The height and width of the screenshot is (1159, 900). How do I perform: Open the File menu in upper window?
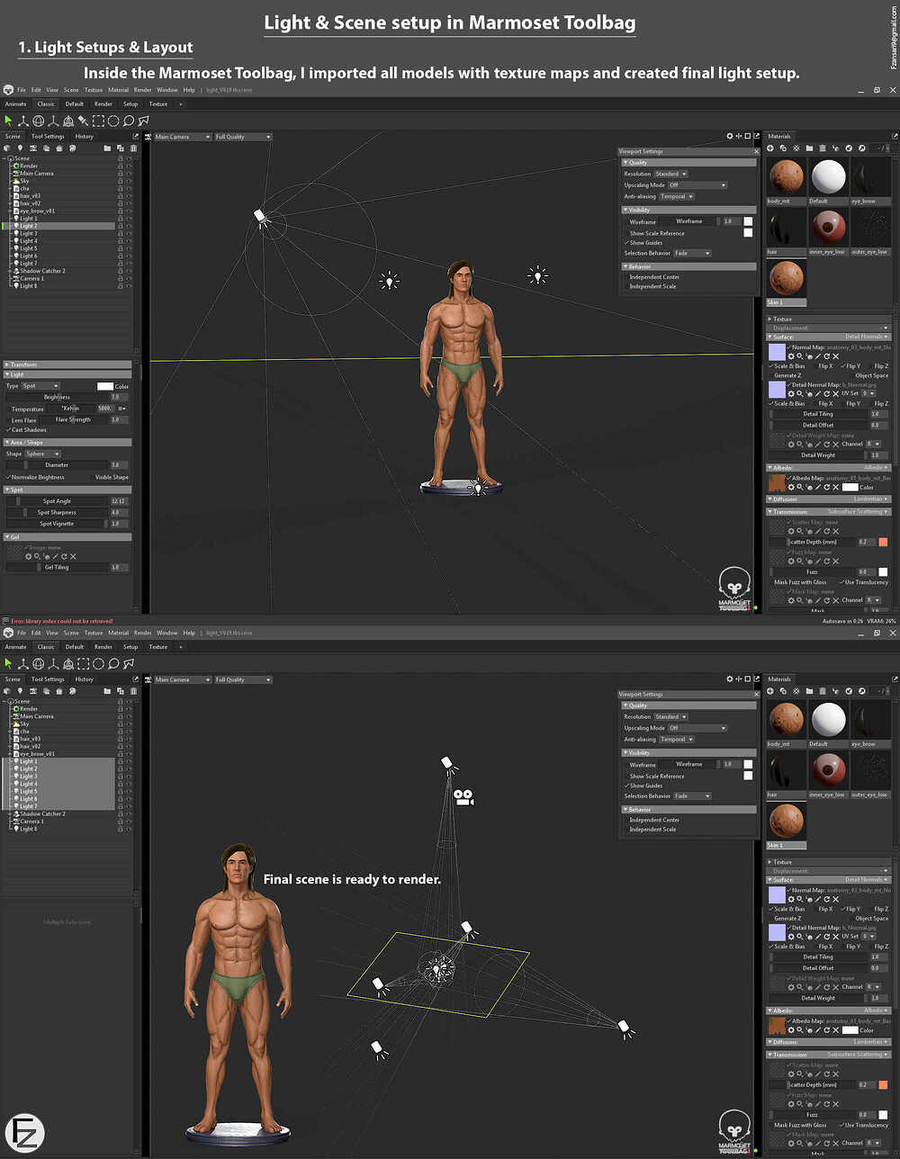click(22, 90)
